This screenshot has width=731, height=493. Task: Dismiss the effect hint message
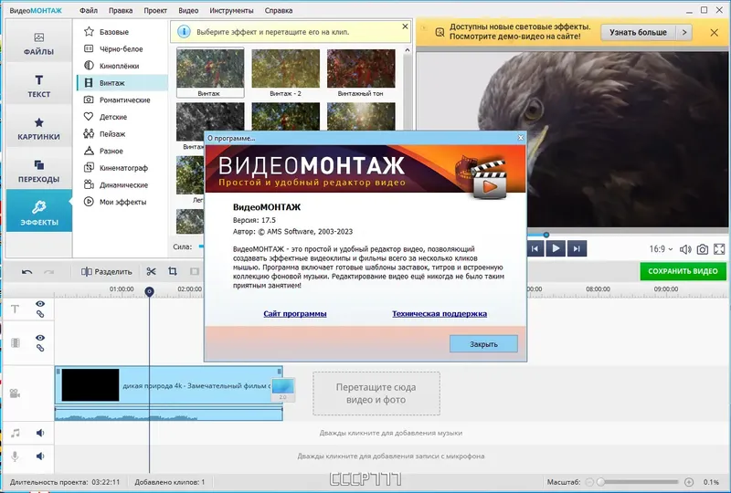(405, 26)
